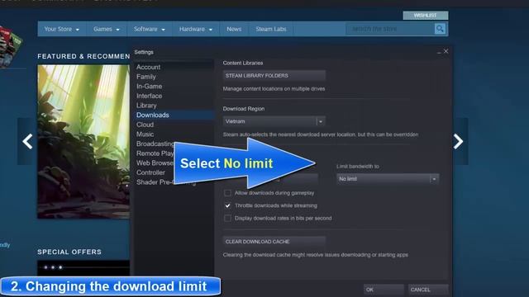Select Music settings category
The height and width of the screenshot is (297, 529).
coord(145,134)
